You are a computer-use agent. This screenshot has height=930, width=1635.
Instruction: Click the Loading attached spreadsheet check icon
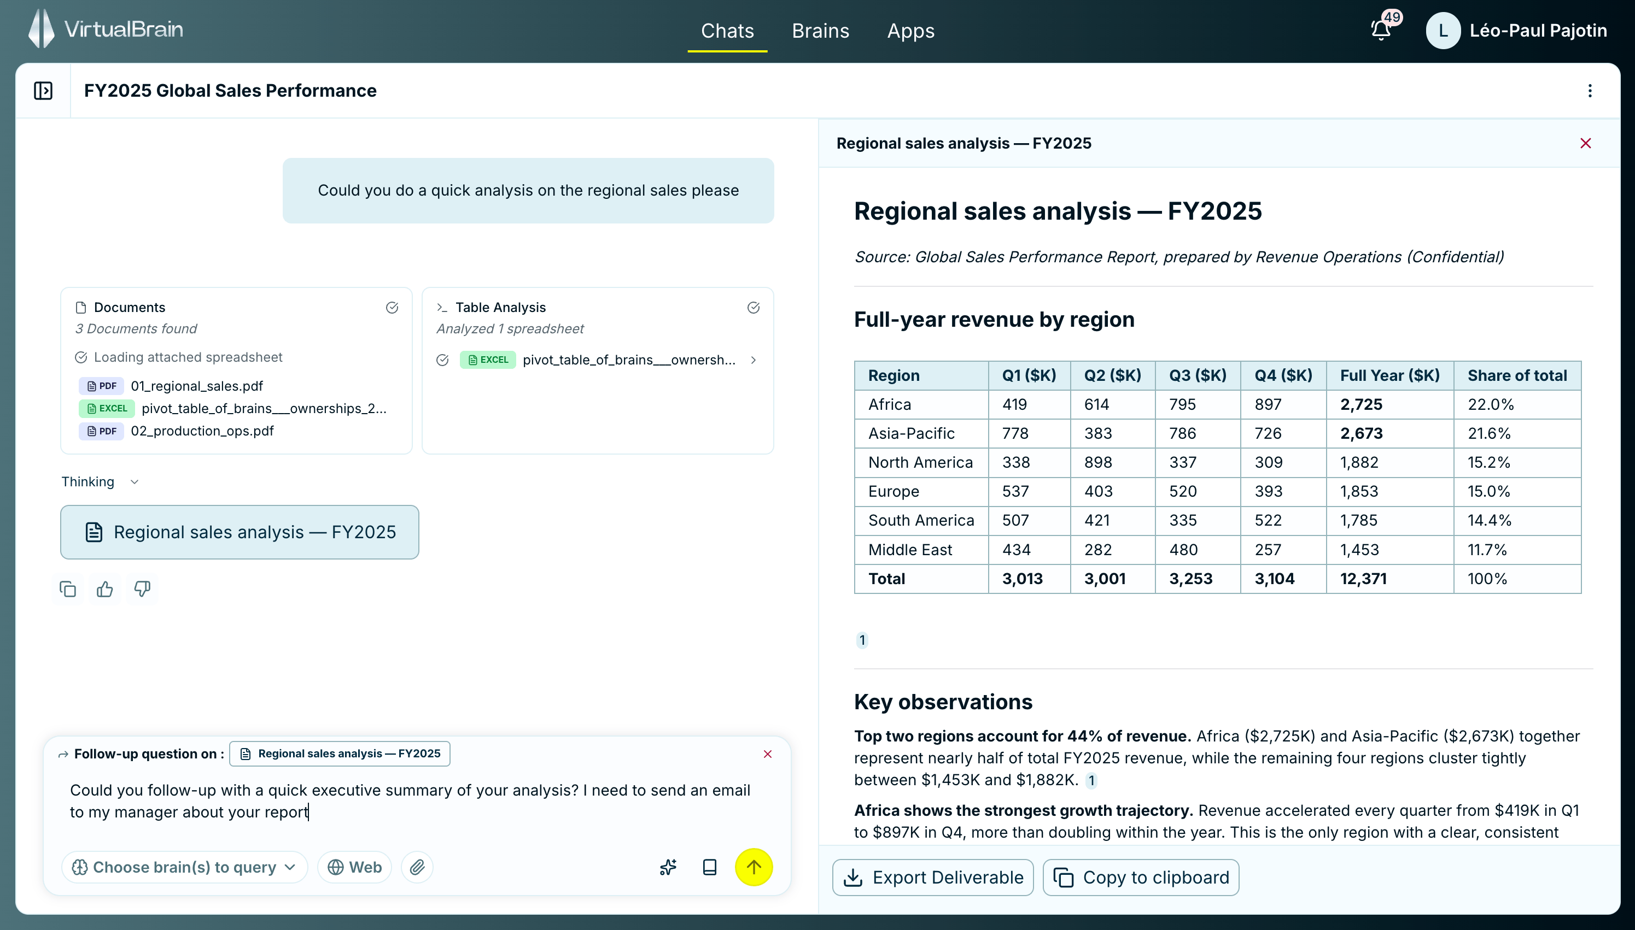[80, 357]
